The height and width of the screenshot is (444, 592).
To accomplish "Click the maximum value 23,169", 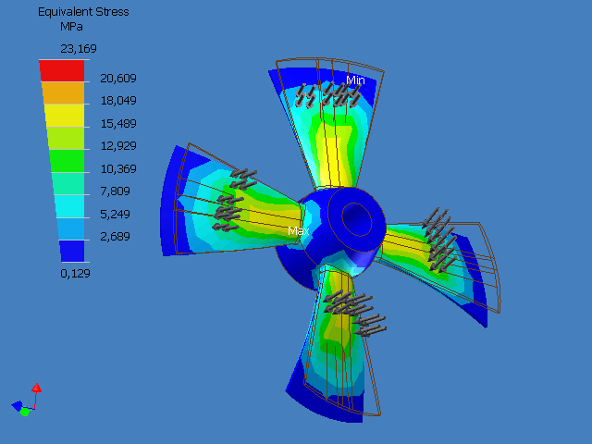I will coord(79,49).
